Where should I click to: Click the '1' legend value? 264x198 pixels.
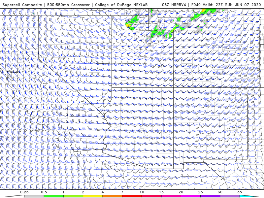point(63,192)
